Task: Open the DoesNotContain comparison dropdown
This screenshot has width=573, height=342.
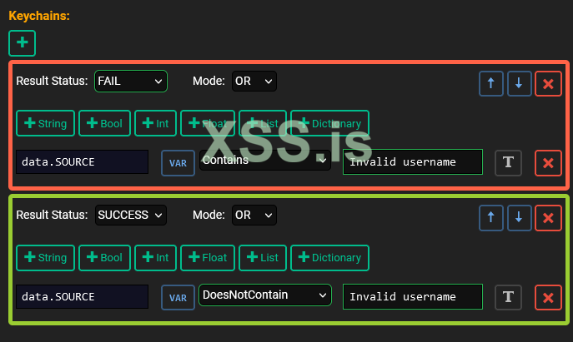Action: click(x=265, y=295)
